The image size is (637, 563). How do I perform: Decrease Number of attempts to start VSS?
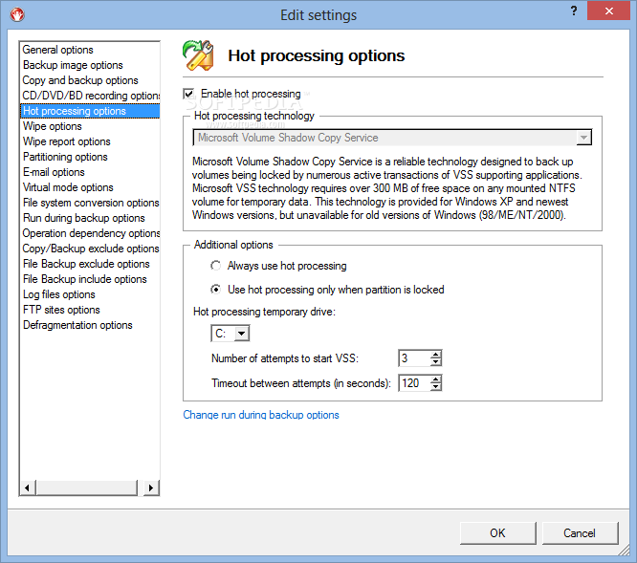tap(435, 361)
